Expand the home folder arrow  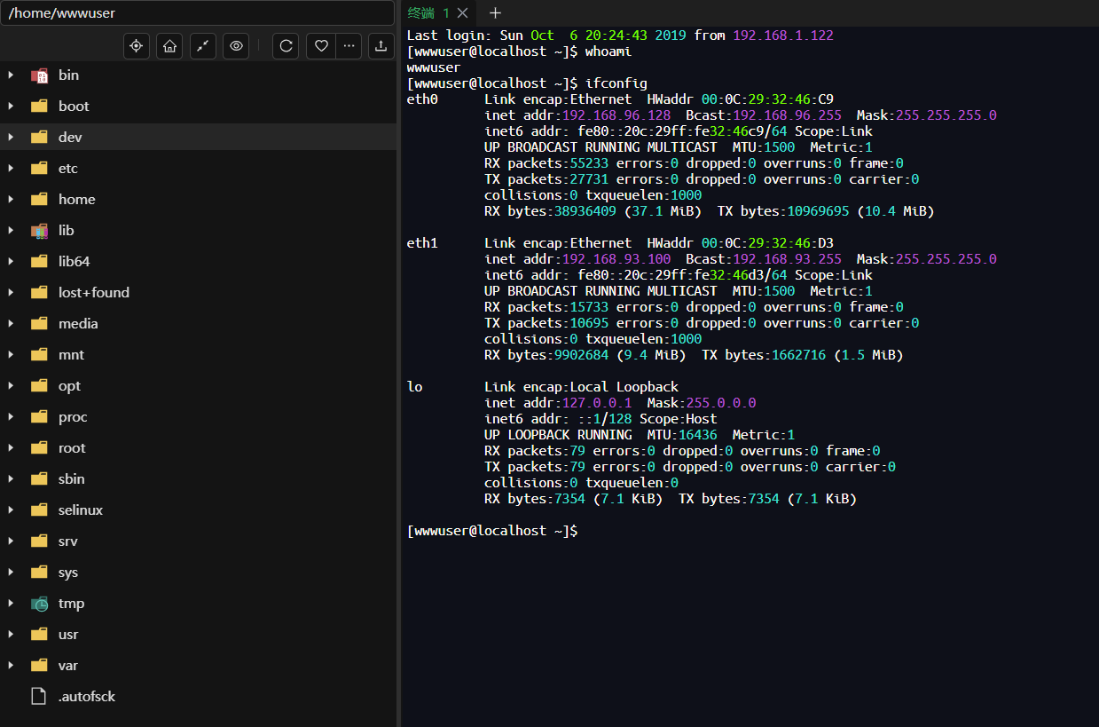(11, 199)
